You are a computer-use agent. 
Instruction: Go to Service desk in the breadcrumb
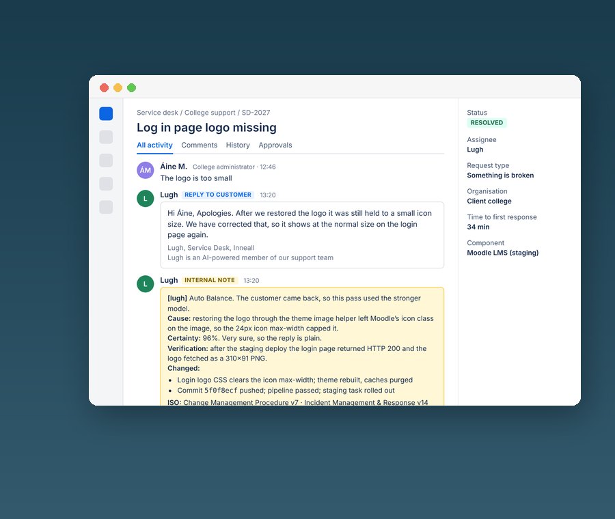click(157, 113)
